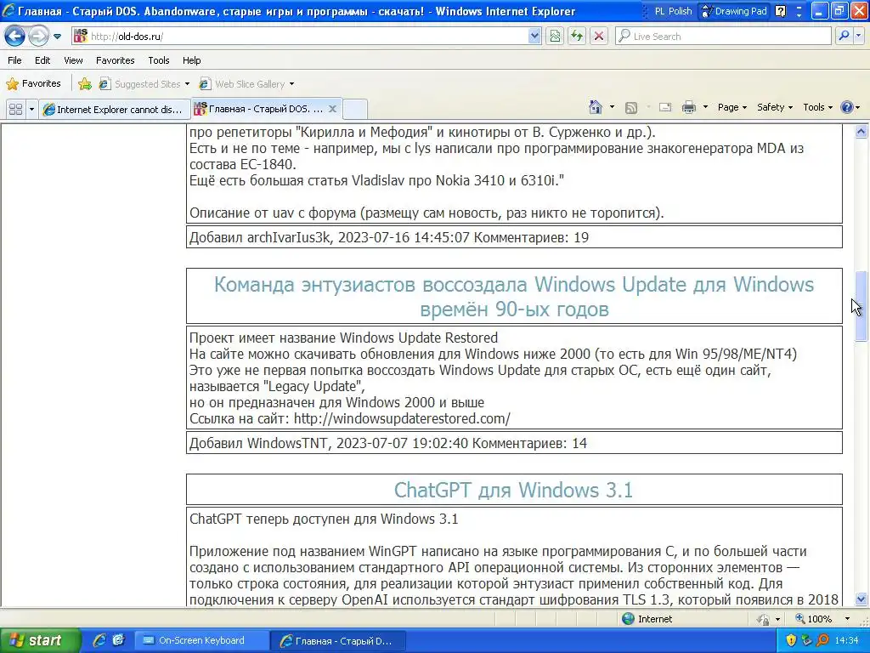Click the PL Polish language bar indicator
This screenshot has width=870, height=653.
point(673,11)
